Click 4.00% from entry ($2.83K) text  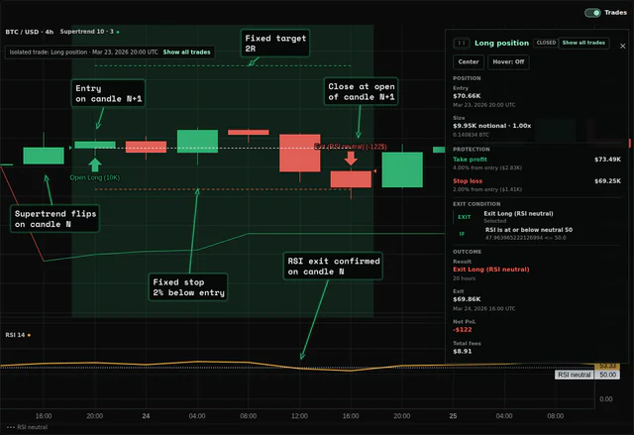487,167
